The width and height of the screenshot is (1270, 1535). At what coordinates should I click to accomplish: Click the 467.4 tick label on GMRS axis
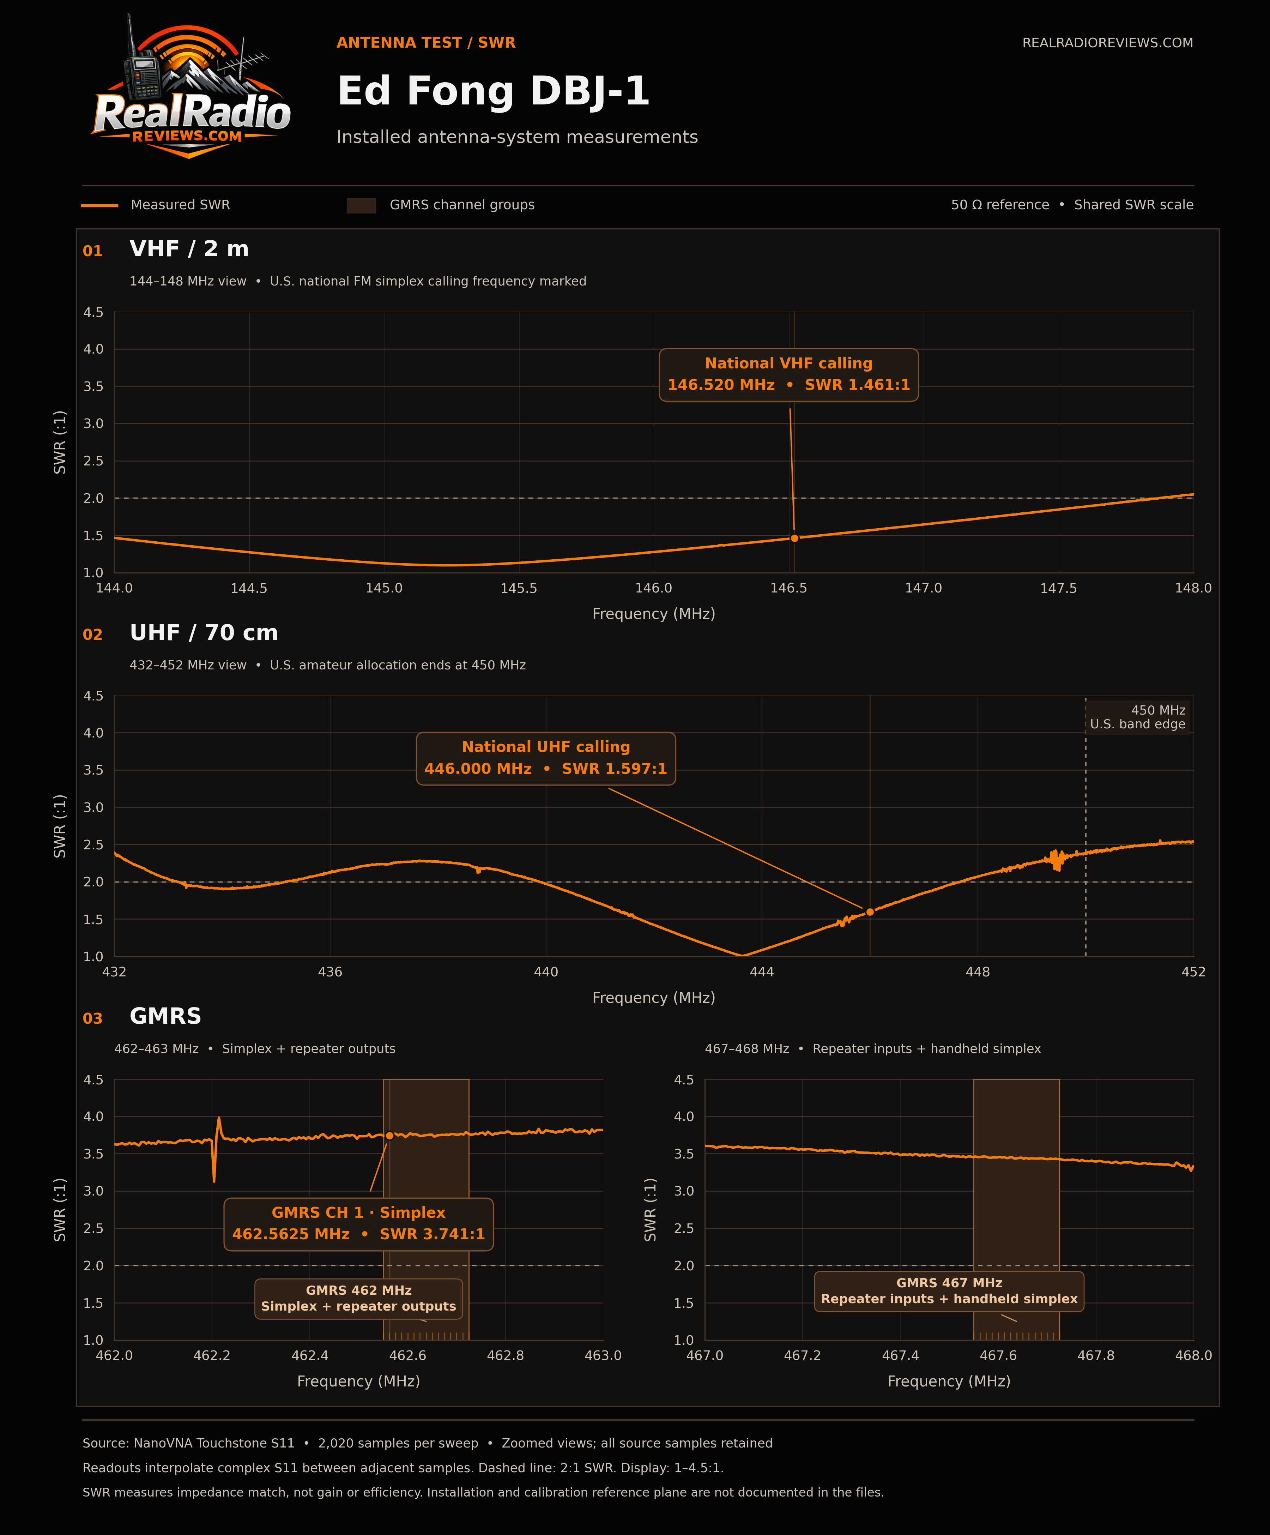[900, 1356]
